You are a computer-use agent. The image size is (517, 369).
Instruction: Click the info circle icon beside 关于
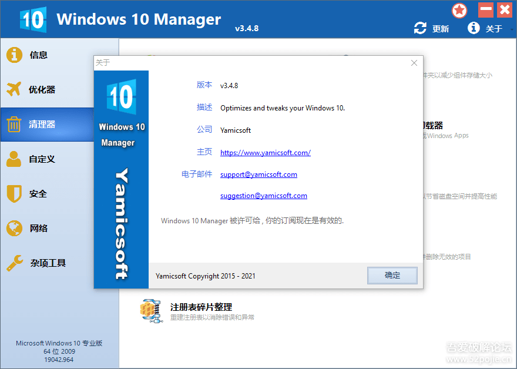pyautogui.click(x=474, y=28)
